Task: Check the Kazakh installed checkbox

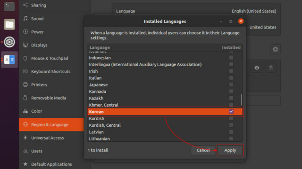Action: pyautogui.click(x=231, y=98)
